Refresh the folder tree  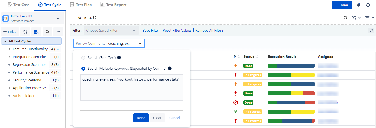(x=25, y=32)
